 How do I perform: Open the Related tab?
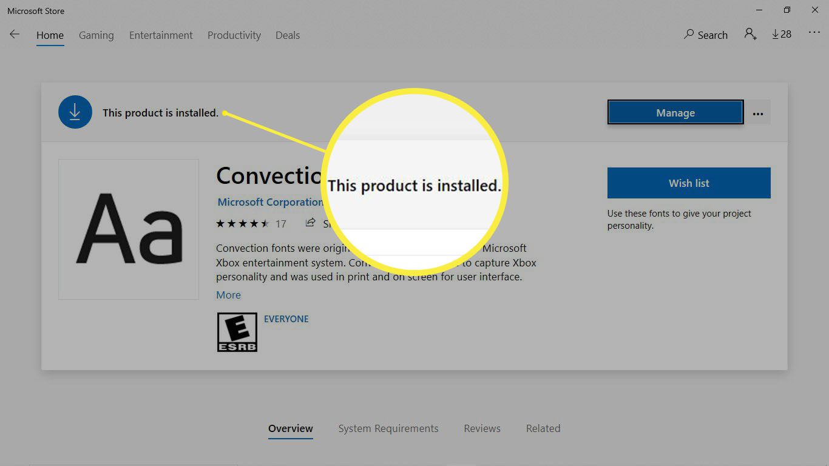click(543, 428)
